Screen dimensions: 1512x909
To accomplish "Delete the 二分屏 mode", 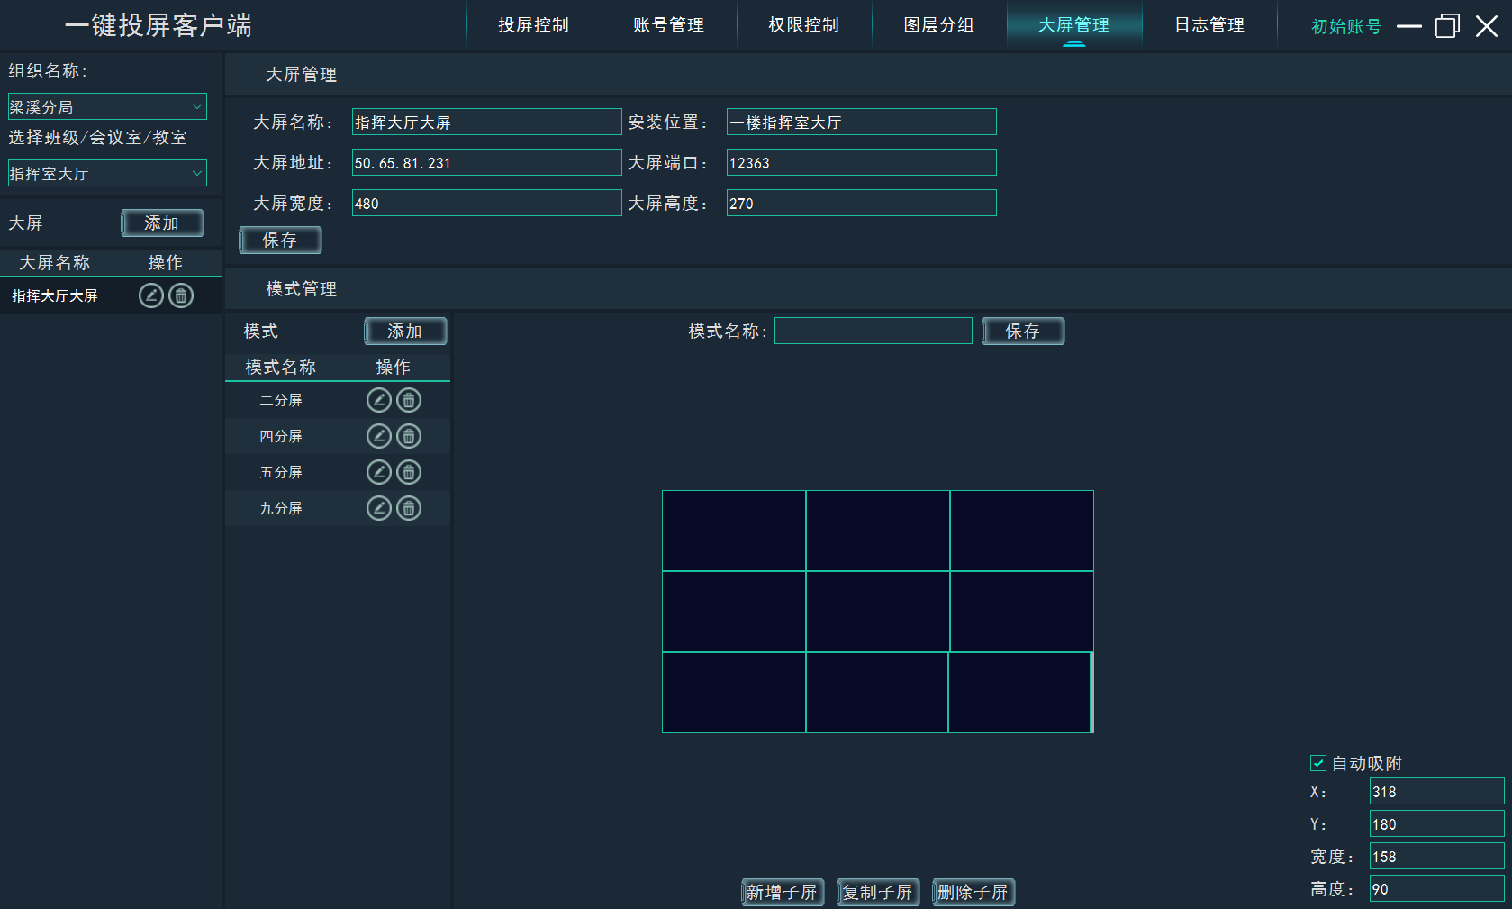I will [409, 400].
